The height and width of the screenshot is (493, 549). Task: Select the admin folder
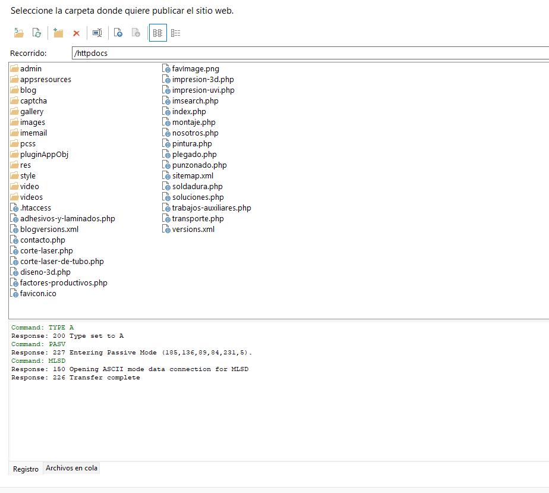click(x=30, y=69)
